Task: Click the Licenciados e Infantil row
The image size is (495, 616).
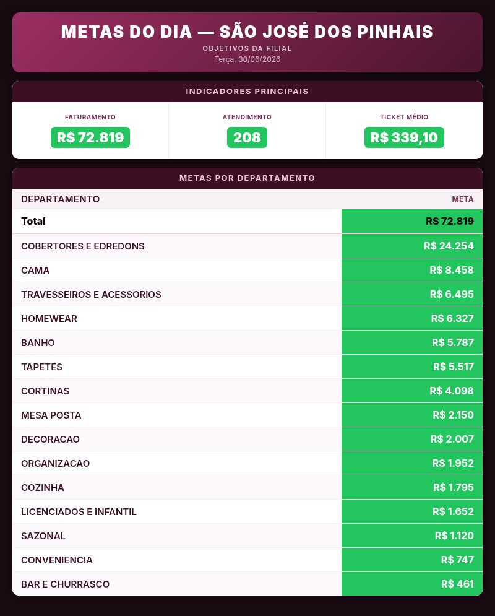Action: coord(247,511)
